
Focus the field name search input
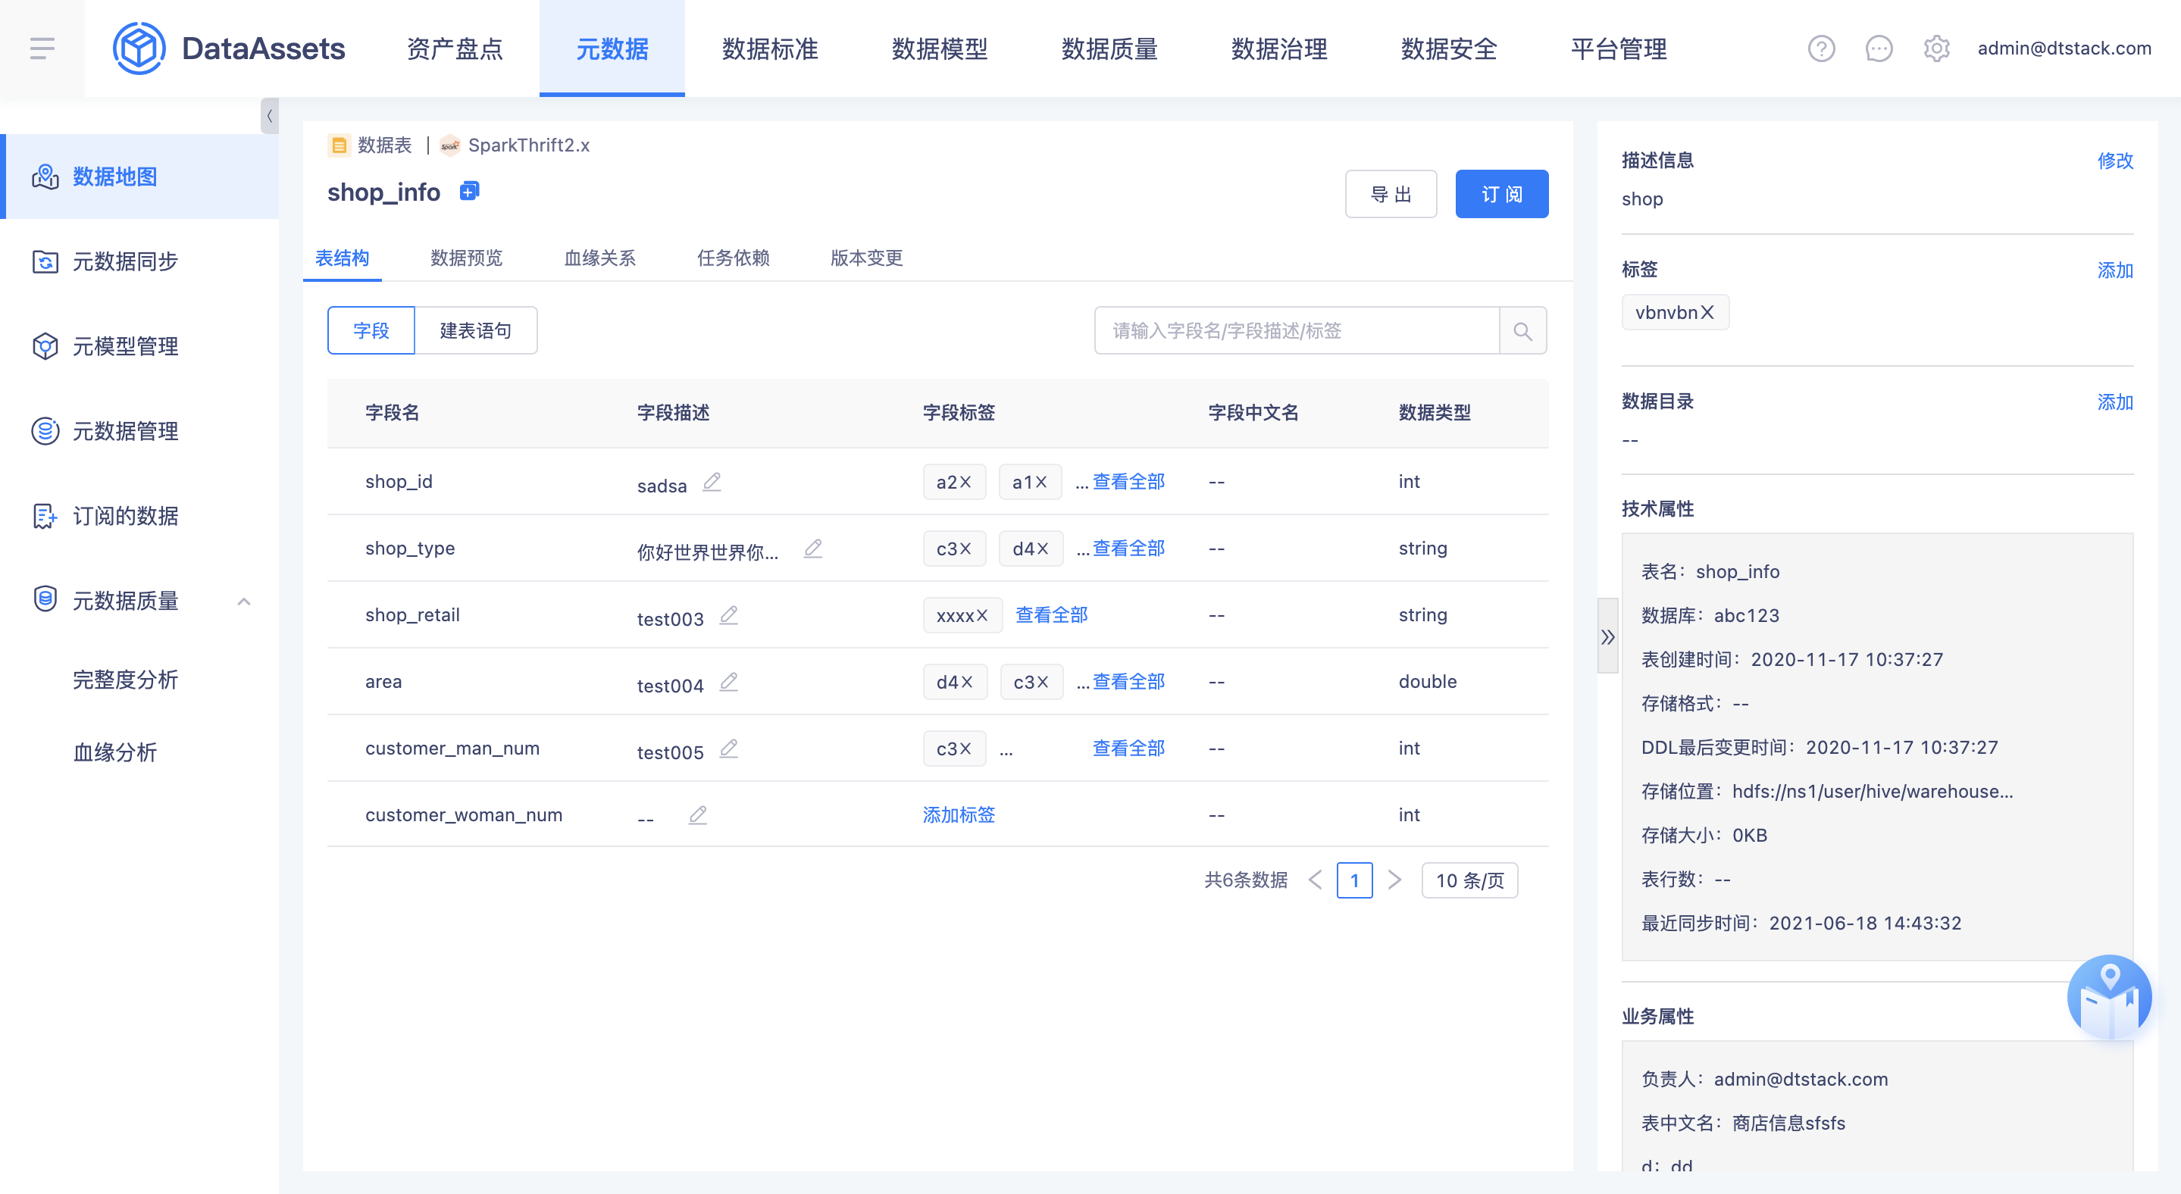click(1296, 331)
